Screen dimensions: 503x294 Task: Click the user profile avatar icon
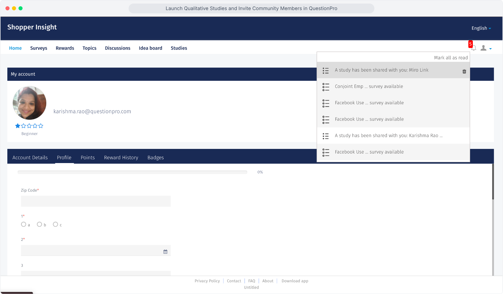(x=483, y=48)
